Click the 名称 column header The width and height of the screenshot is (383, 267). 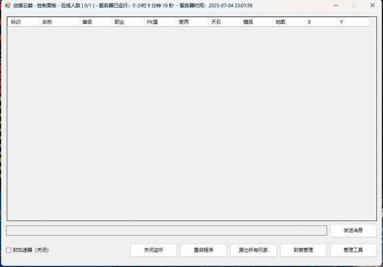[55, 22]
